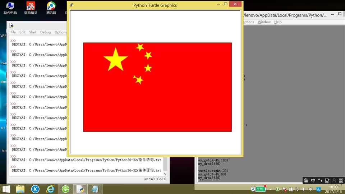This screenshot has width=345, height=194.
Task: Launch Internet Explorer from the taskbar
Action: click(50, 189)
